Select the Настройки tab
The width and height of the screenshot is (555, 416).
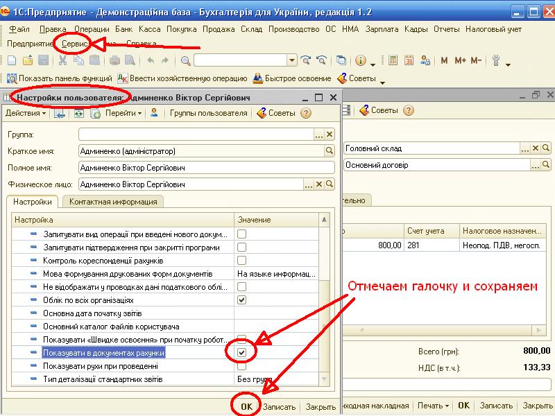click(32, 202)
